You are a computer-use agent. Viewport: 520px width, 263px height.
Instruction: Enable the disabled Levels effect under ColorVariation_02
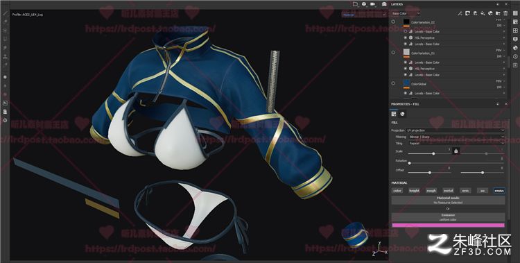pyautogui.click(x=406, y=31)
